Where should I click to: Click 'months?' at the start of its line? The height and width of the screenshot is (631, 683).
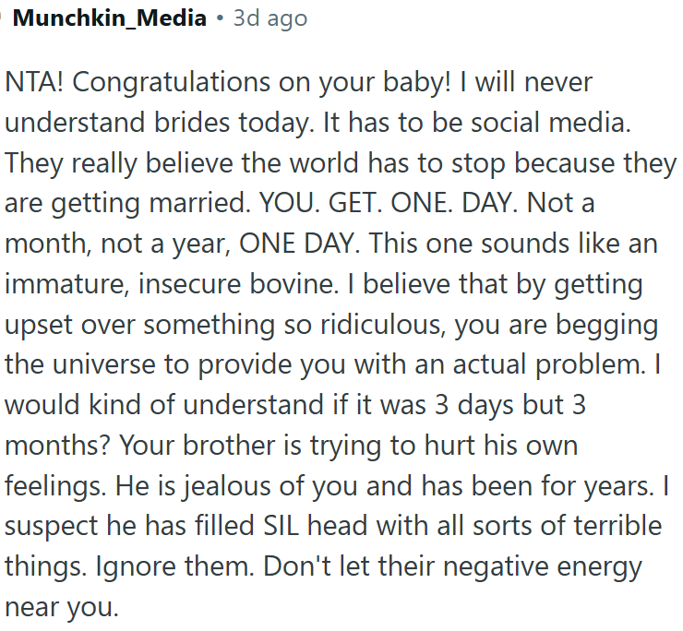pyautogui.click(x=57, y=445)
